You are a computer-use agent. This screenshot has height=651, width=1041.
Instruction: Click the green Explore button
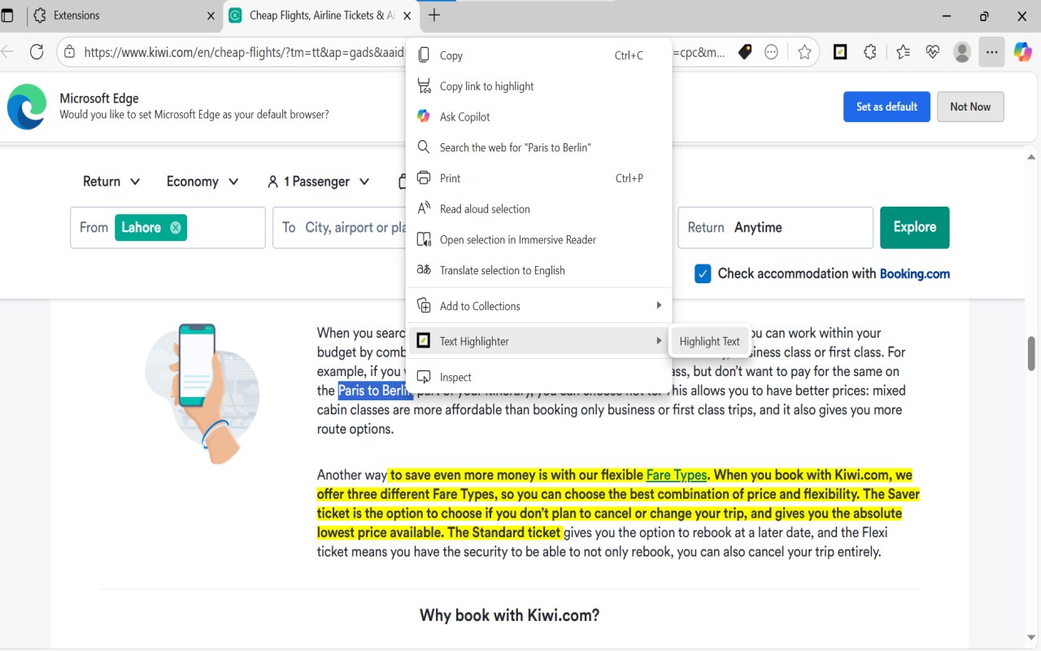[x=915, y=228]
